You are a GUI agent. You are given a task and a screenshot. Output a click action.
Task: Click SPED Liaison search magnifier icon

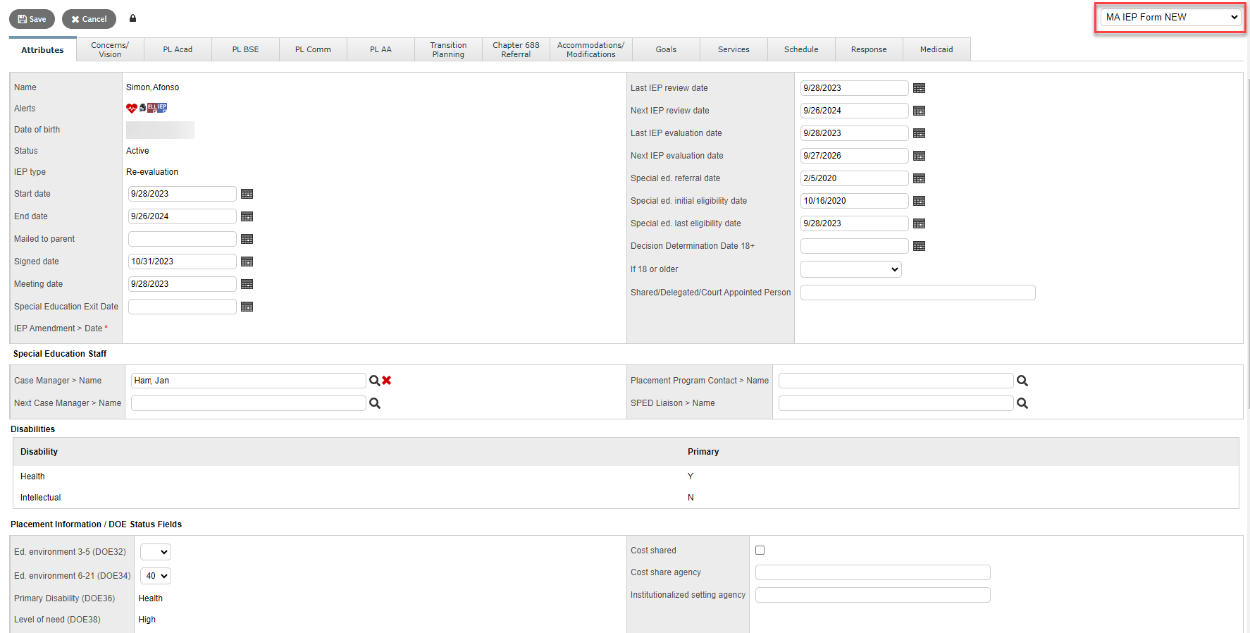point(1022,403)
